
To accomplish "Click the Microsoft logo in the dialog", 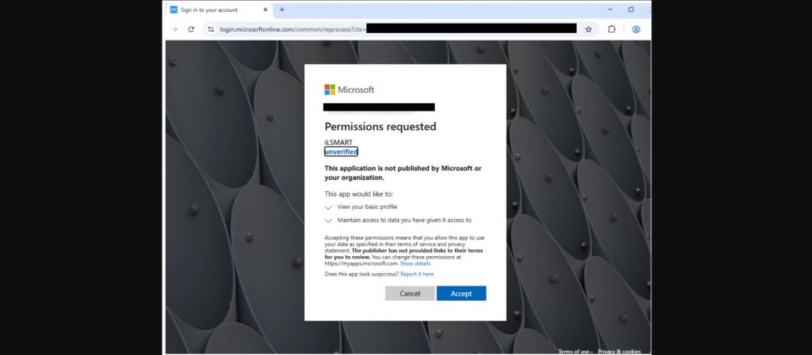I will [x=349, y=90].
